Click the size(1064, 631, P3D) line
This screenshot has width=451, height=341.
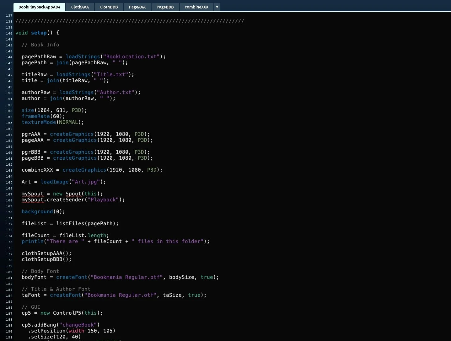click(54, 110)
